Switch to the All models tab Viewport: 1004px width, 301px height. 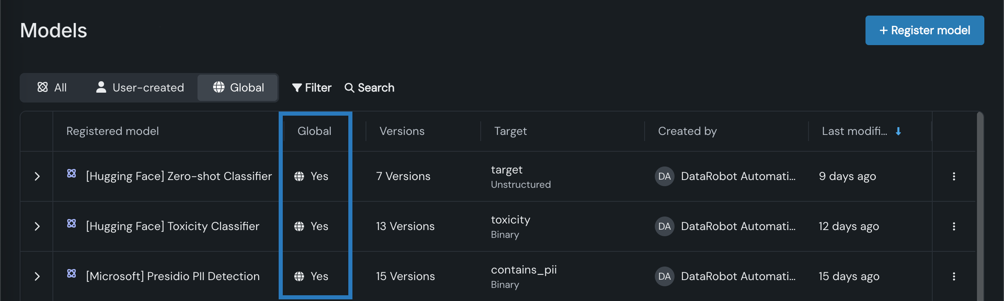click(52, 88)
